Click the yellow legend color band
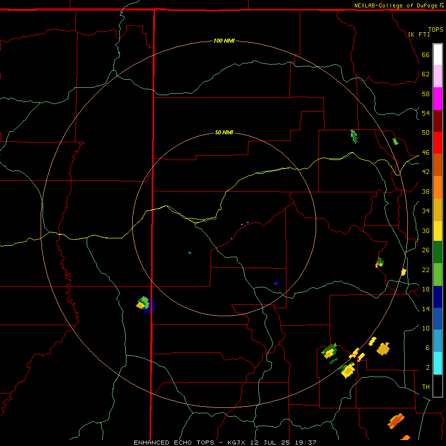446x446 pixels. [438, 231]
